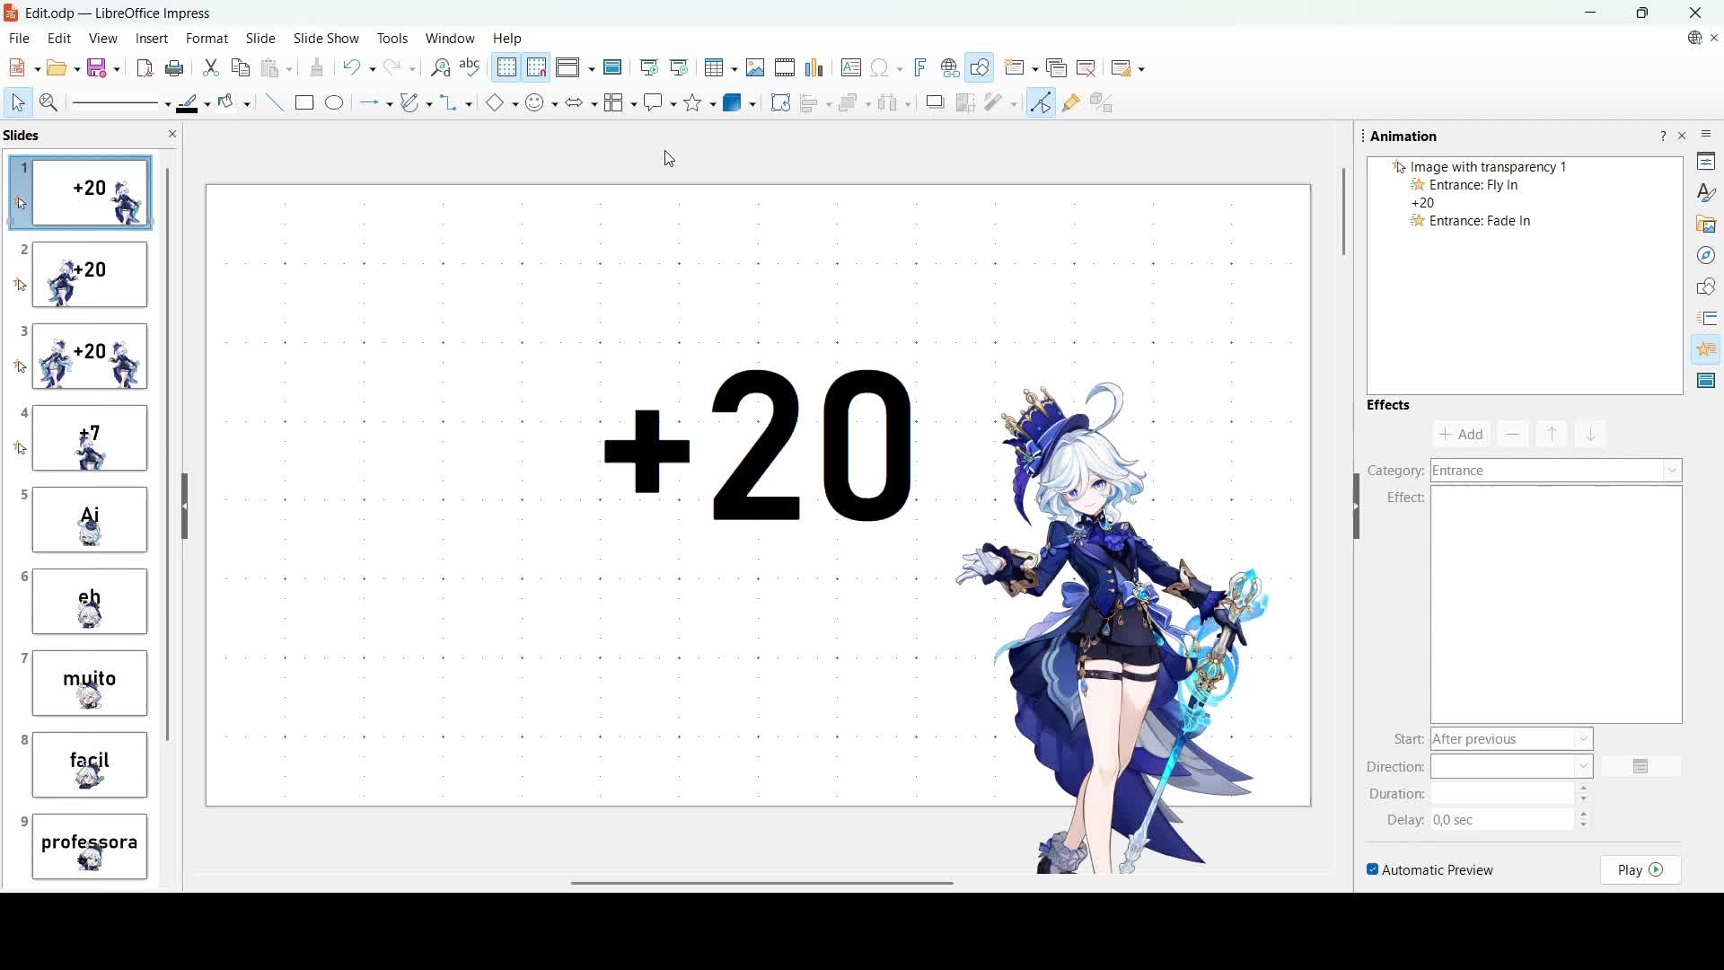This screenshot has height=970, width=1724.
Task: Toggle the Automatic Preview checkbox
Action: pos(1430,870)
